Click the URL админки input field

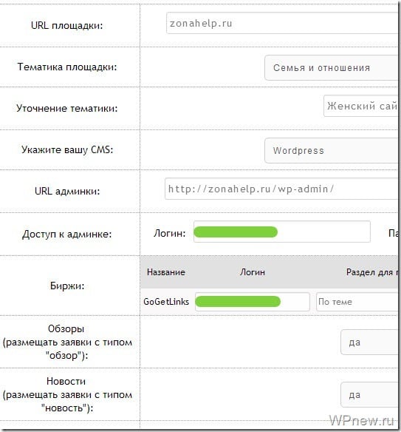click(x=281, y=189)
